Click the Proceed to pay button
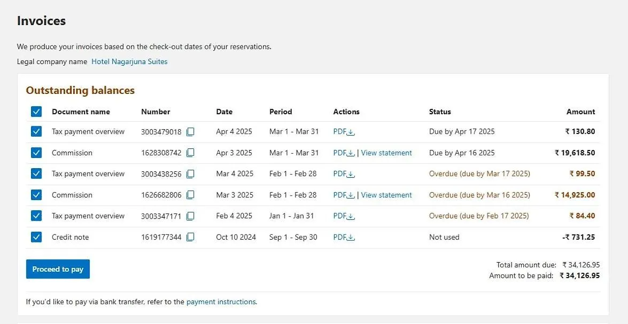Viewport: 628px width, 324px height. 58,269
